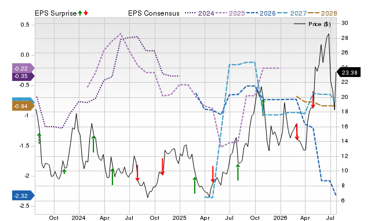Viewport: 371px width, 221px height.
Task: Click the red surprise arrow of March 2026
Action: 297,131
